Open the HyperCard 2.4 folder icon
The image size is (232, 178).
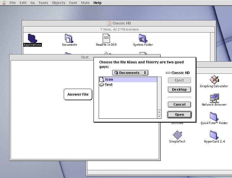214,135
